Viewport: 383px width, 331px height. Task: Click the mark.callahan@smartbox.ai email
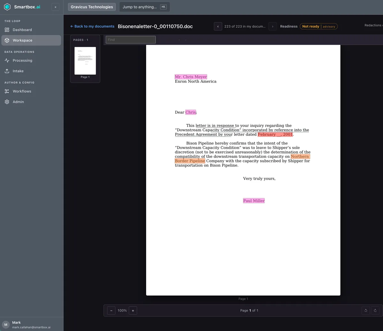[x=31, y=327]
